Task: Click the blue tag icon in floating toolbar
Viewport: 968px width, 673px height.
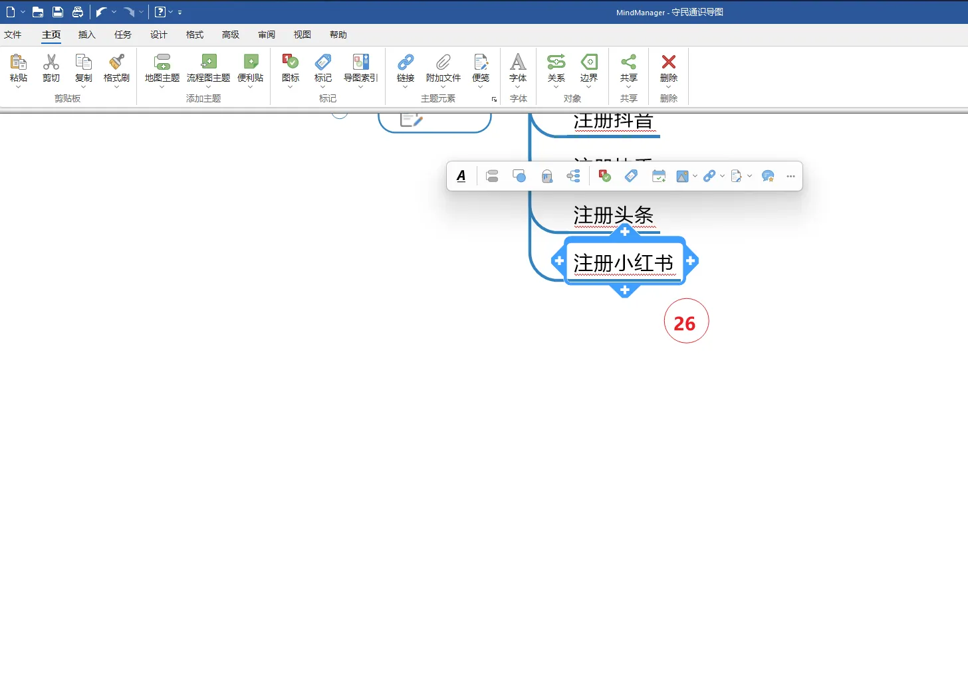Action: [632, 176]
